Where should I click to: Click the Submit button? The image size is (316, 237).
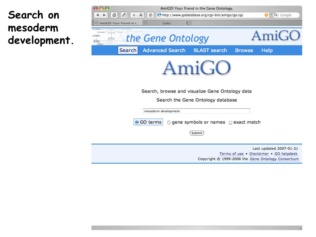tap(197, 133)
